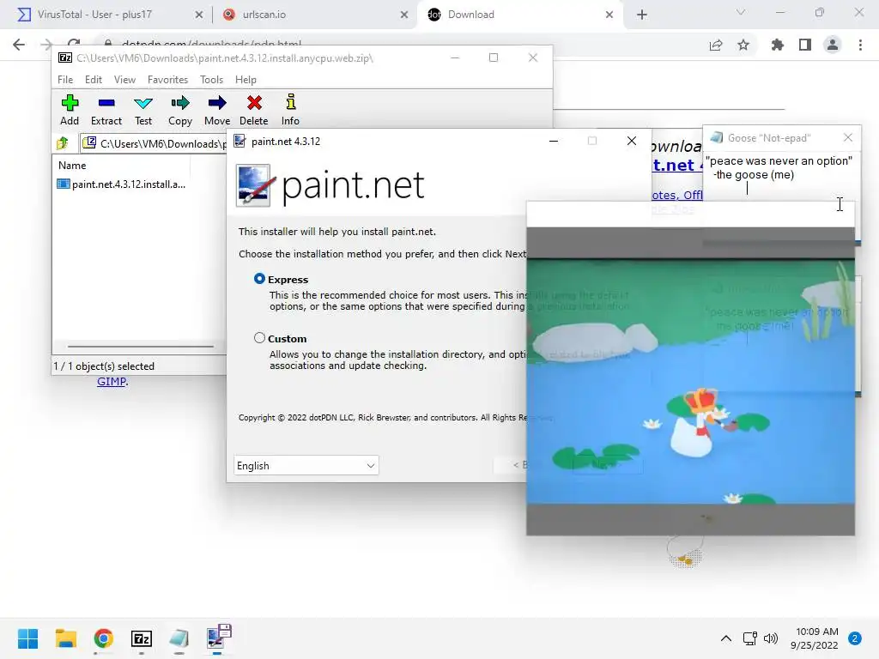The image size is (879, 659).
Task: Open the Chrome tab search chevron
Action: 741,12
